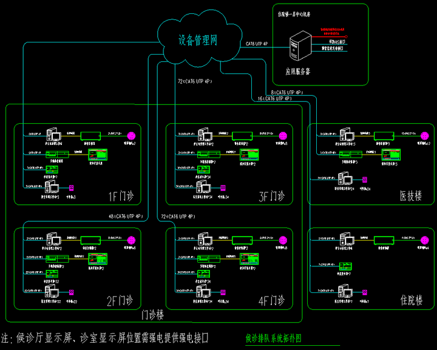
Task: Select the small clinic display in 住院楼
Action: click(345, 266)
